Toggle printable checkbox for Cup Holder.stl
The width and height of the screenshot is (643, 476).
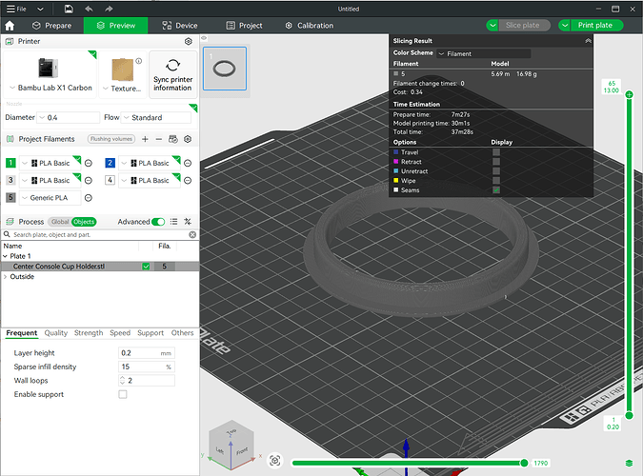point(146,267)
